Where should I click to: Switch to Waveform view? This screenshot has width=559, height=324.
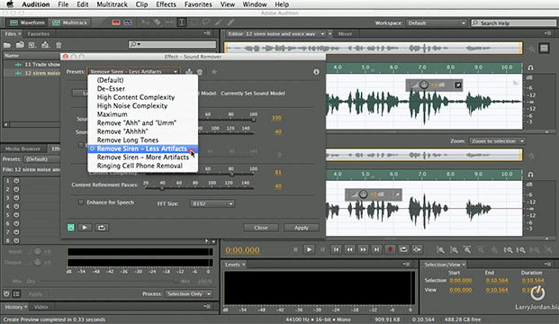[27, 22]
